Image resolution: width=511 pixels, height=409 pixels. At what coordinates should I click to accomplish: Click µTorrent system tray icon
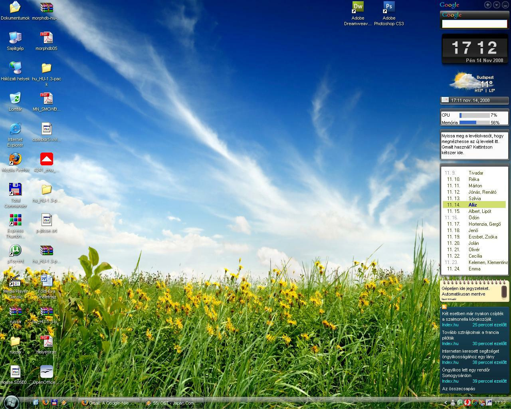coord(460,403)
